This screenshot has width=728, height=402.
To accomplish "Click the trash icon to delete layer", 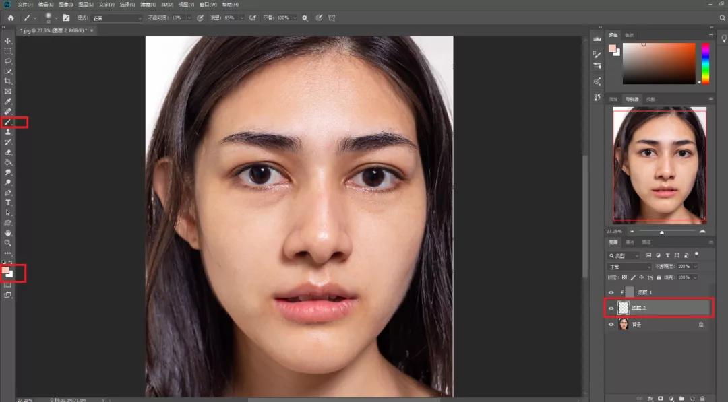I will point(702,399).
